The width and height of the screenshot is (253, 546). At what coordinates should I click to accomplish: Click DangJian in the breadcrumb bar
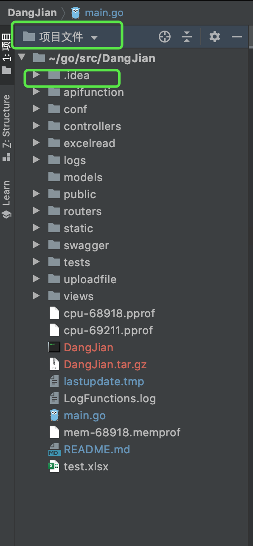tap(32, 13)
